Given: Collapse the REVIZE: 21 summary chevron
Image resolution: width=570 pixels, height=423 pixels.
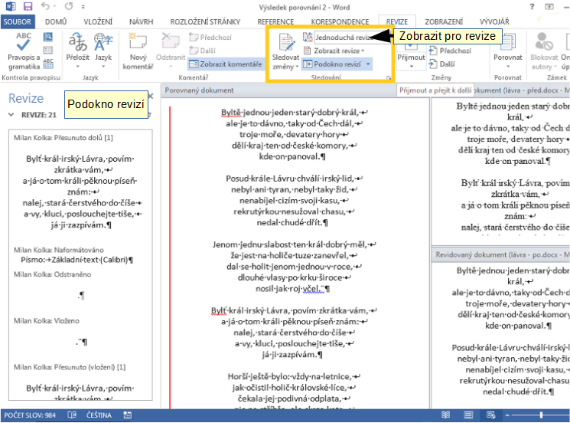Looking at the screenshot, I should [x=11, y=115].
